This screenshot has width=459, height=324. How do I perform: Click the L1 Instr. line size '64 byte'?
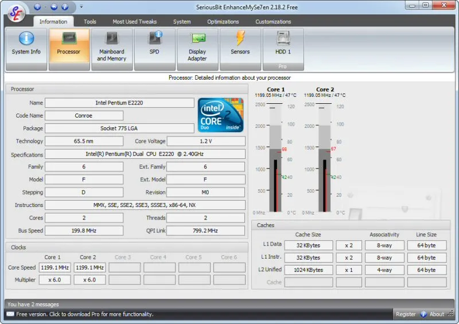pos(427,257)
